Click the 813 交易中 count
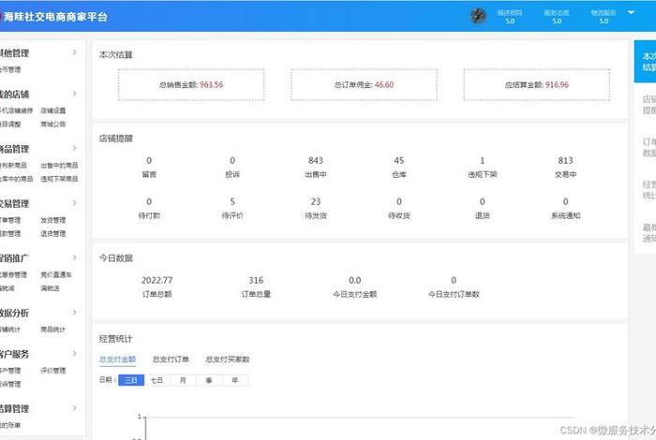This screenshot has width=656, height=440. 566,160
